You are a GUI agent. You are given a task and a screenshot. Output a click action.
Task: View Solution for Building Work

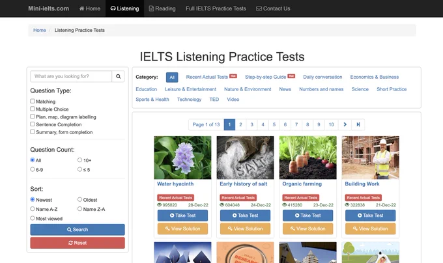coord(371,228)
